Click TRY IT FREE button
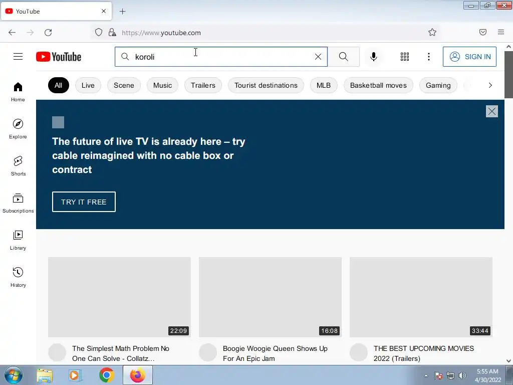Viewport: 513px width, 385px height. coord(84,202)
